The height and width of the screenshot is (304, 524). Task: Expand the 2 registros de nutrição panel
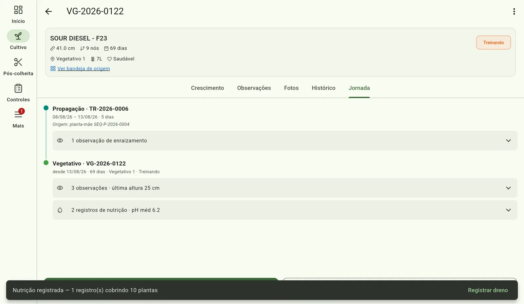(x=285, y=210)
